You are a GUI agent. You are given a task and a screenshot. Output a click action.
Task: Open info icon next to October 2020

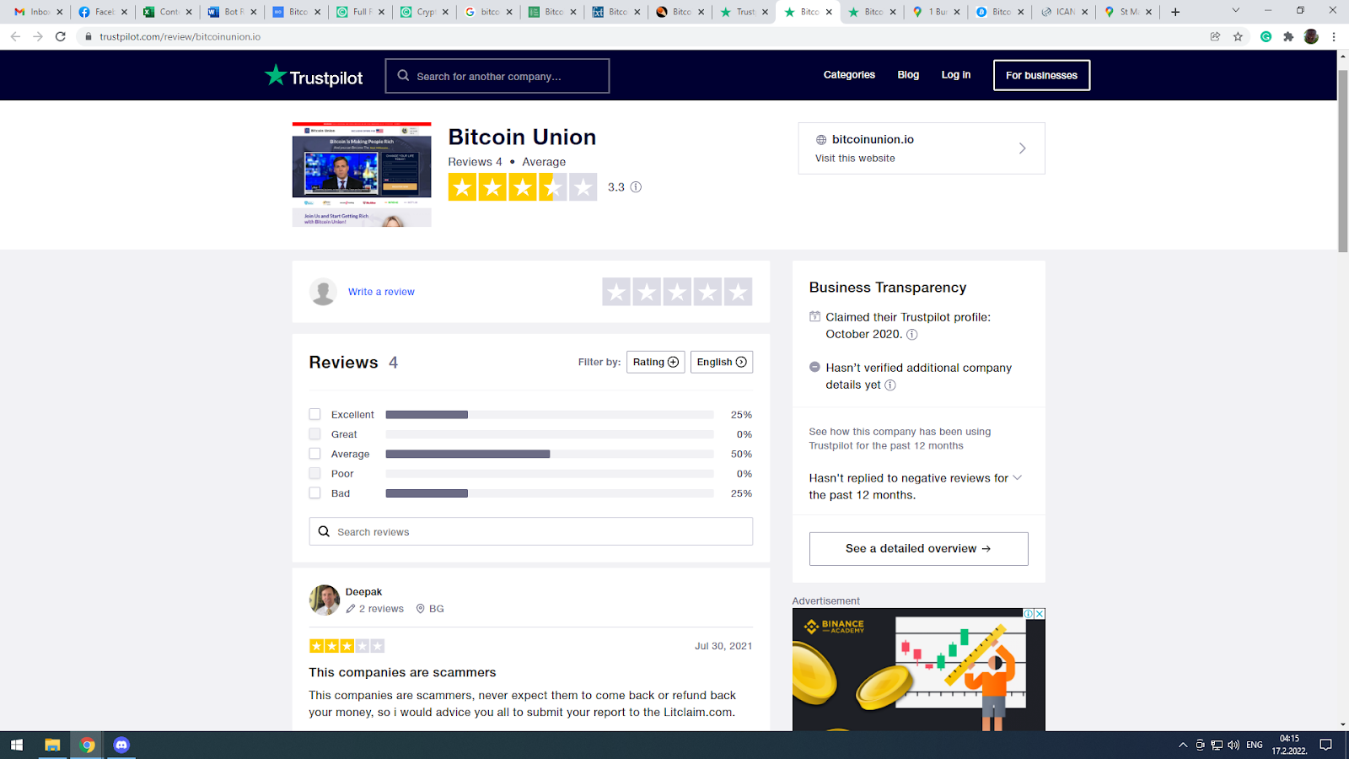click(911, 335)
